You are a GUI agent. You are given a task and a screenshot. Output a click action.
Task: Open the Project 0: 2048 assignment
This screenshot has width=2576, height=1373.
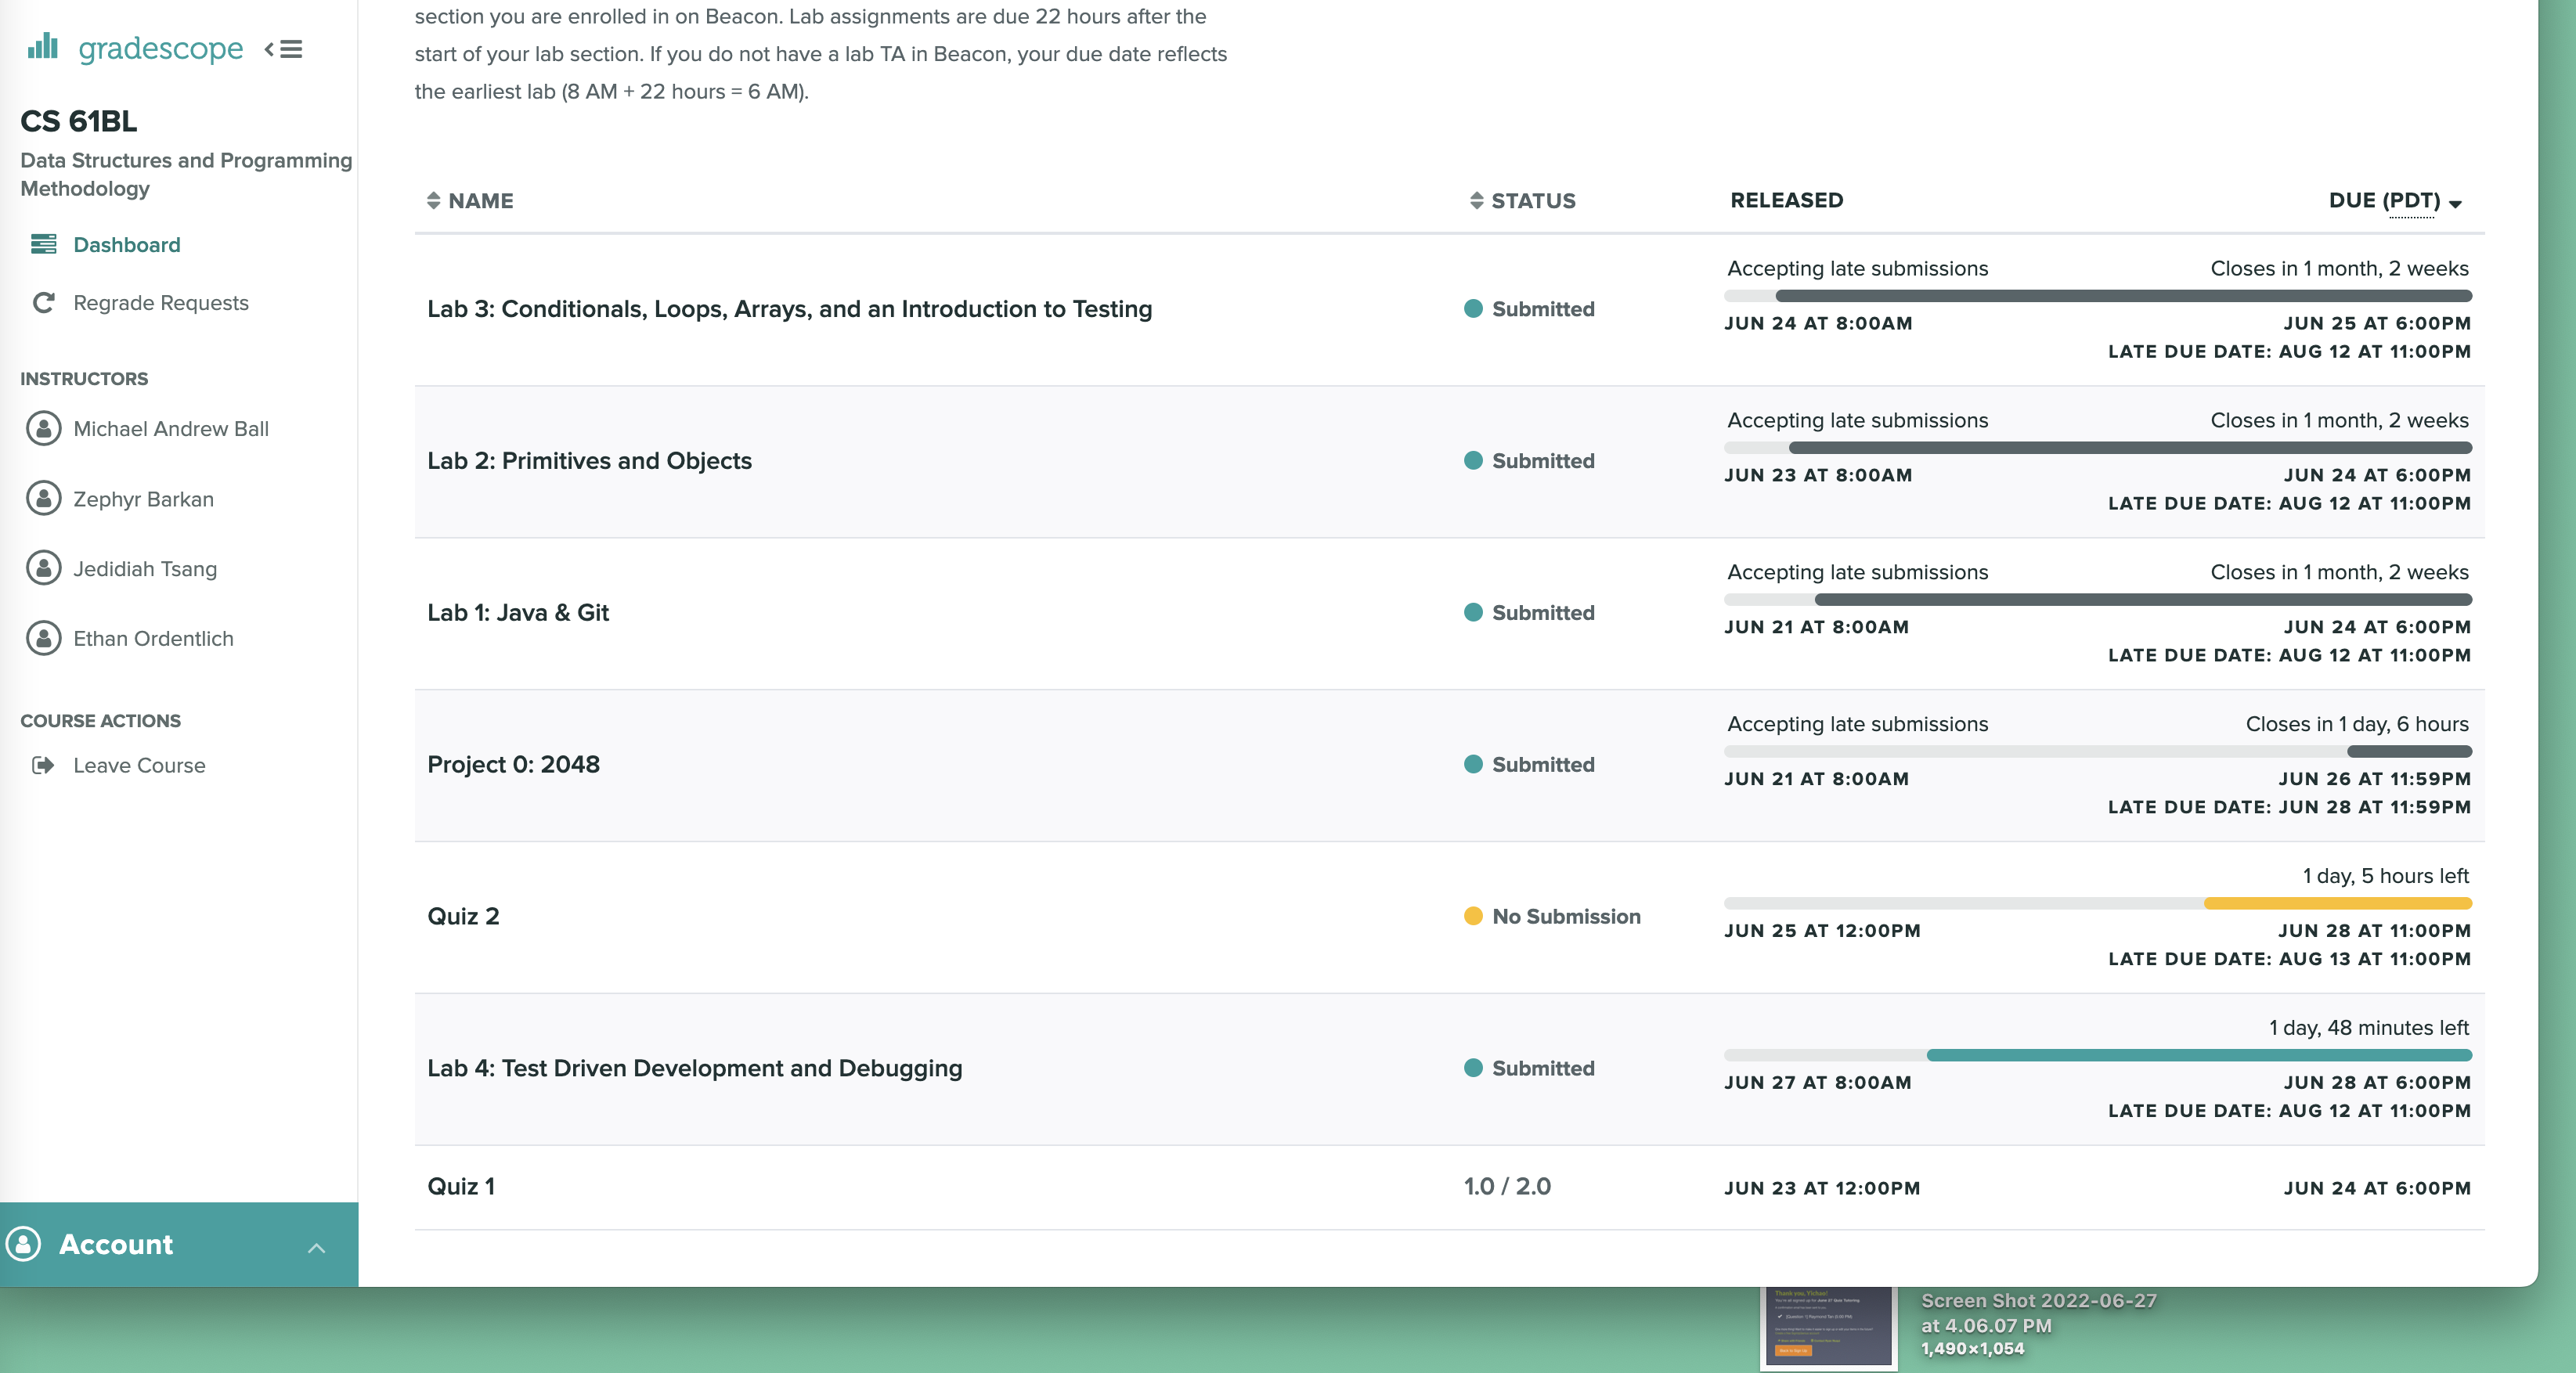513,764
